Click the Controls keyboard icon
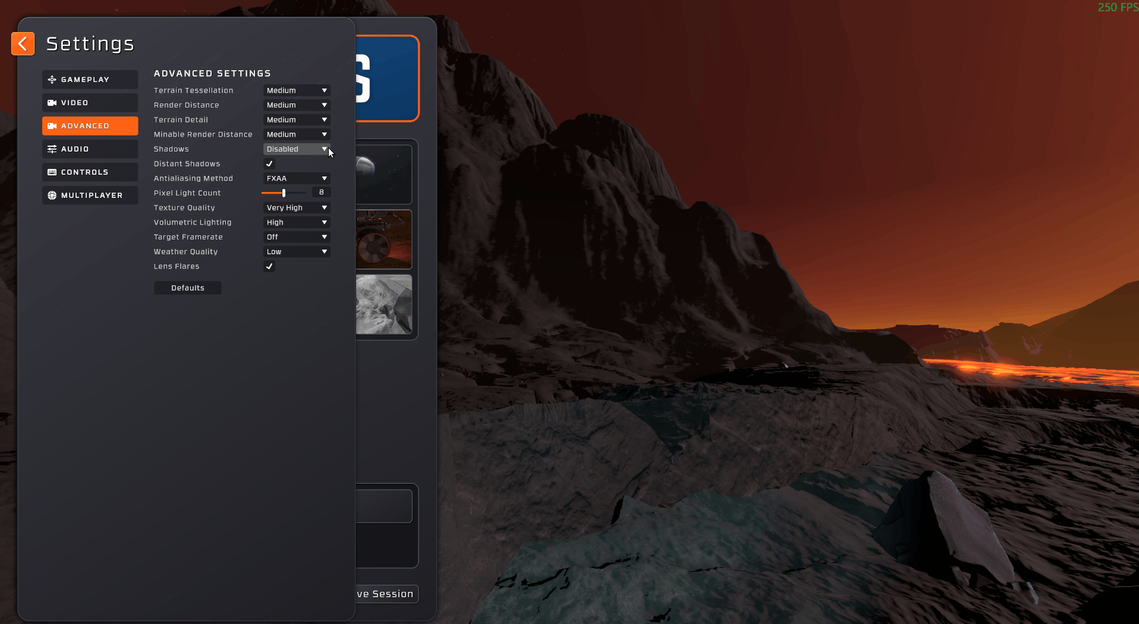Image resolution: width=1139 pixels, height=624 pixels. tap(52, 172)
